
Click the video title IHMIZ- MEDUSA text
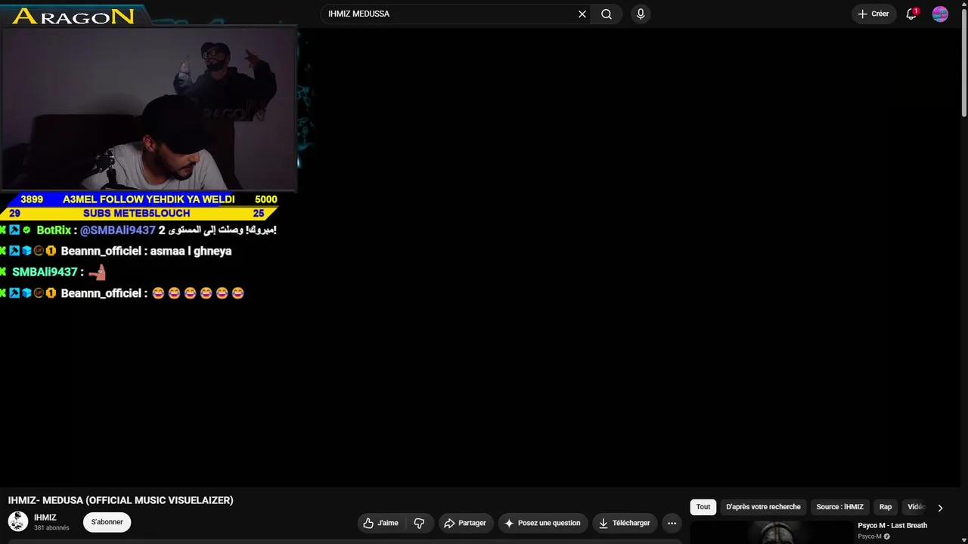(121, 500)
